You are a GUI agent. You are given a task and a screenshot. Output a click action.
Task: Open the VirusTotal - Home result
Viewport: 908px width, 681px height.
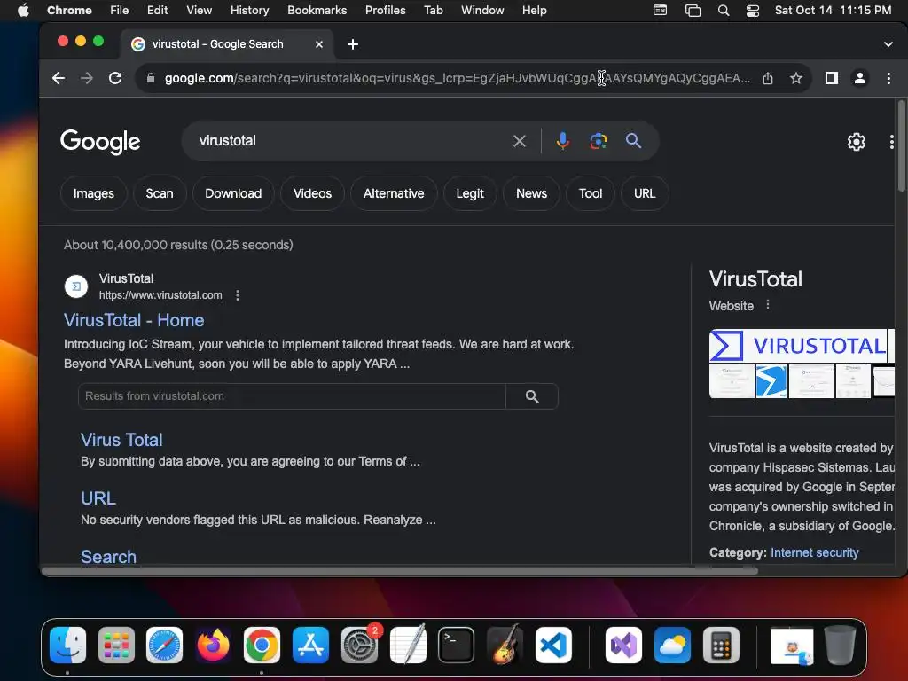(x=134, y=320)
